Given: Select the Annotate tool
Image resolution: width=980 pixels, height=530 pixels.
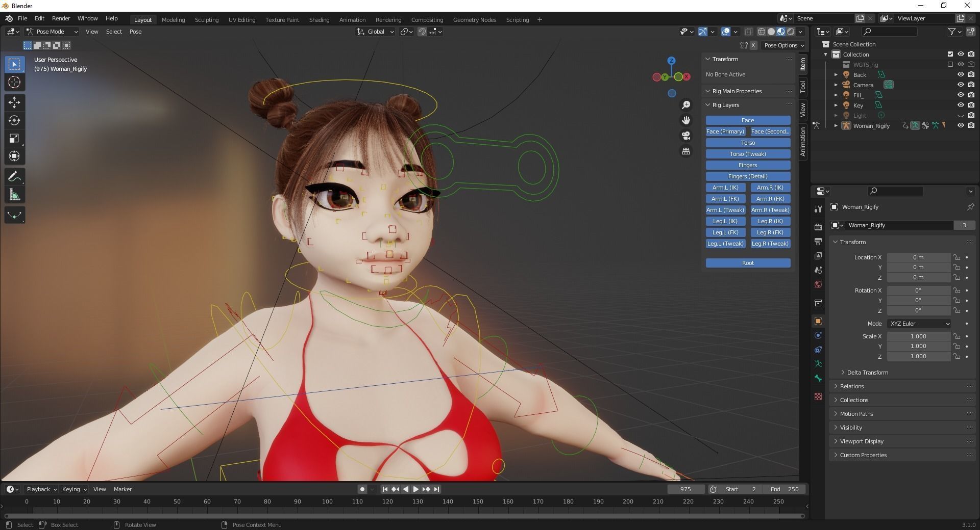Looking at the screenshot, I should coord(14,177).
